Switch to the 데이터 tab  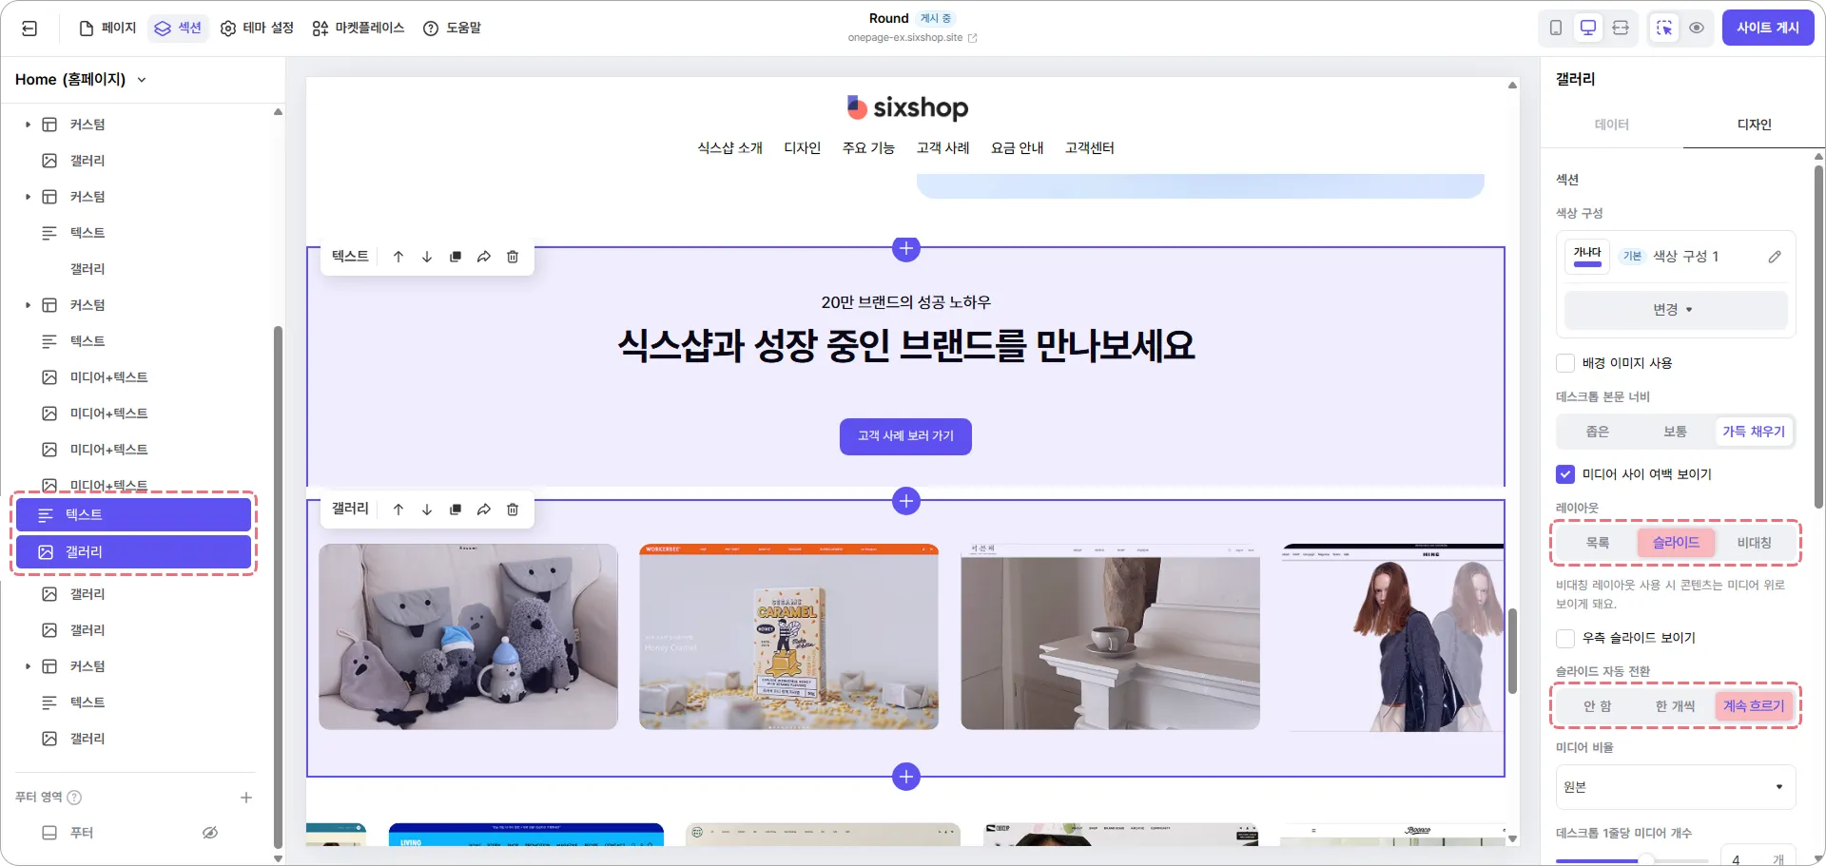tap(1612, 125)
